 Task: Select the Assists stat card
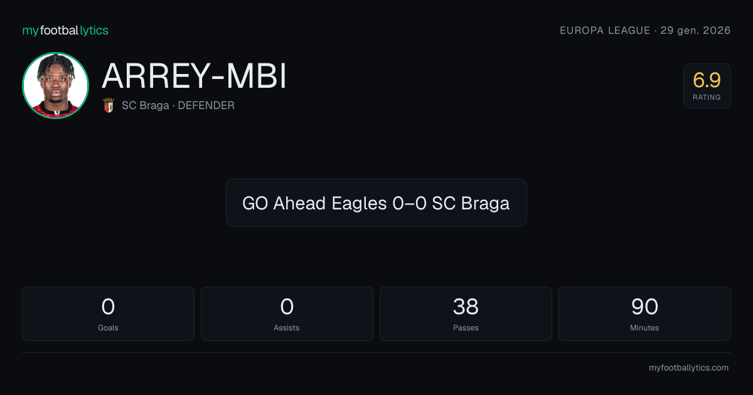coord(287,313)
